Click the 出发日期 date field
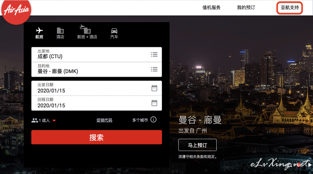 click(97, 88)
